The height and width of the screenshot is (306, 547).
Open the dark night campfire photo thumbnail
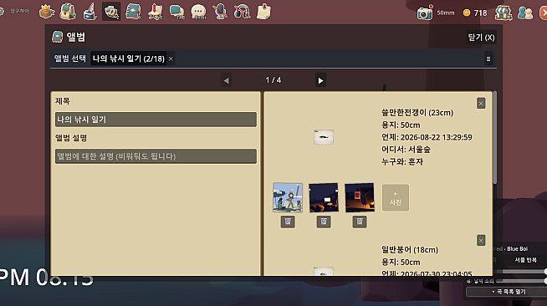324,197
